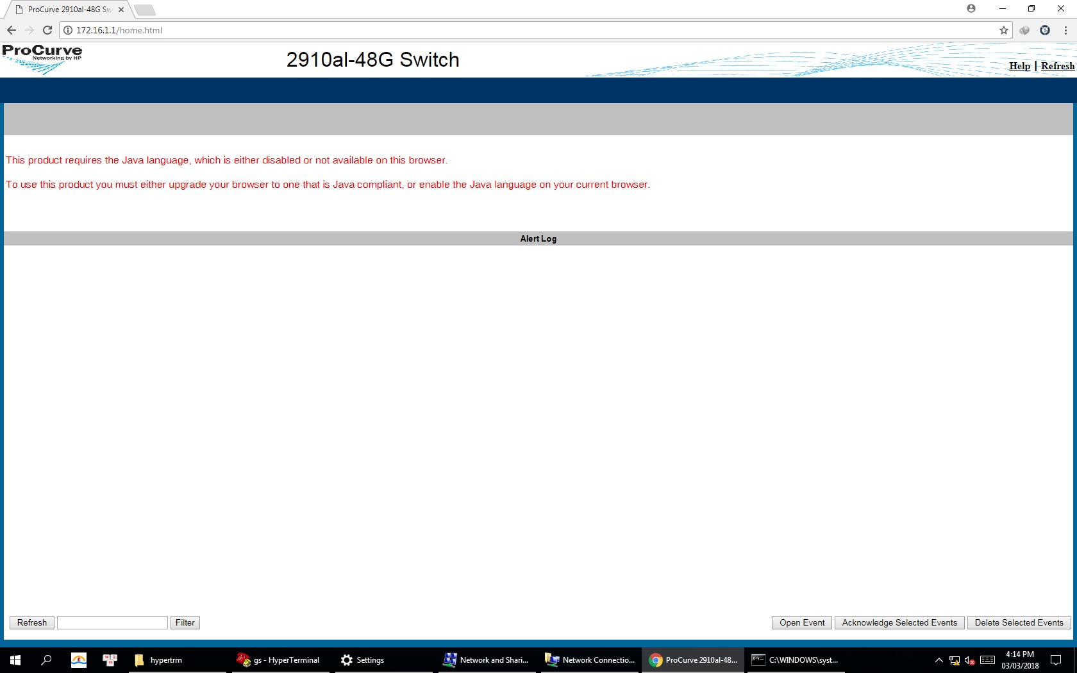
Task: Click the Refresh link in the header
Action: click(1057, 66)
